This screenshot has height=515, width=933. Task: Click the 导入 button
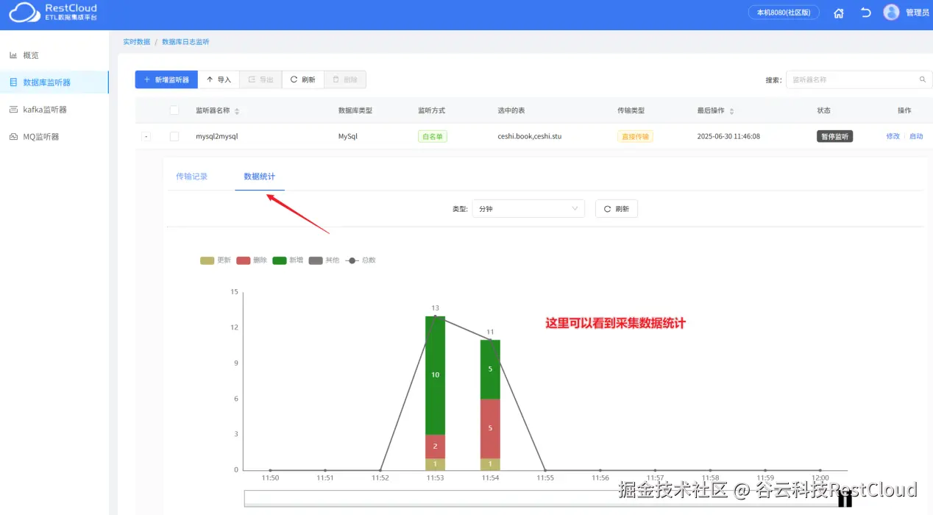[x=219, y=79]
